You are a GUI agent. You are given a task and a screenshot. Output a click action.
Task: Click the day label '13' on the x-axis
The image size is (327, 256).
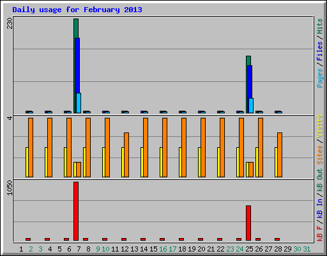(x=134, y=249)
